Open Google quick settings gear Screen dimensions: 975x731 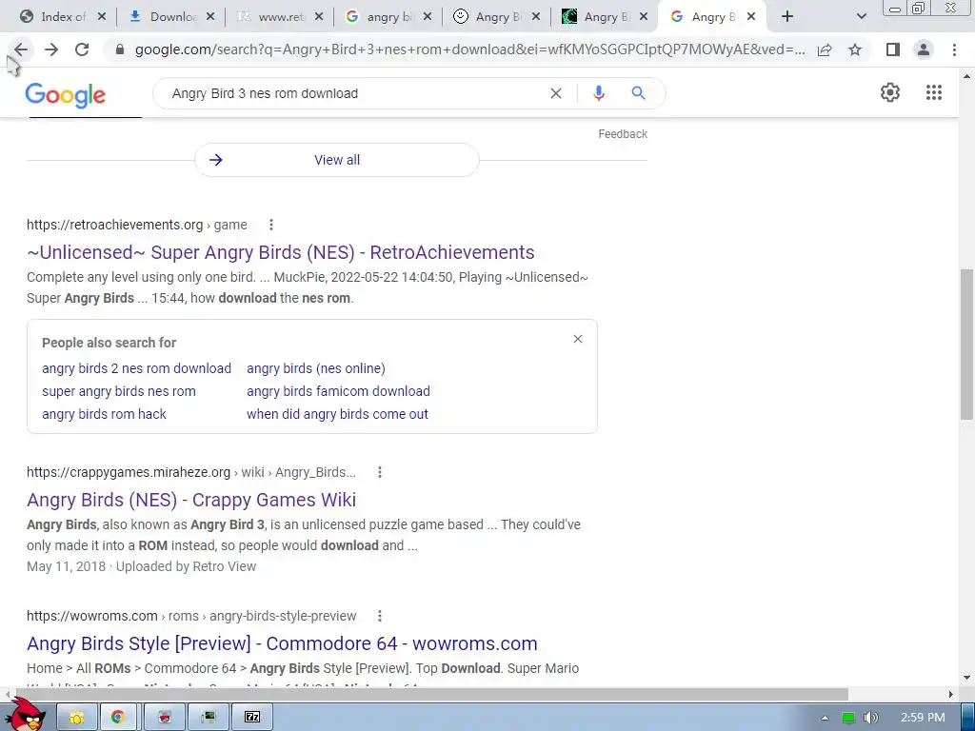click(890, 92)
